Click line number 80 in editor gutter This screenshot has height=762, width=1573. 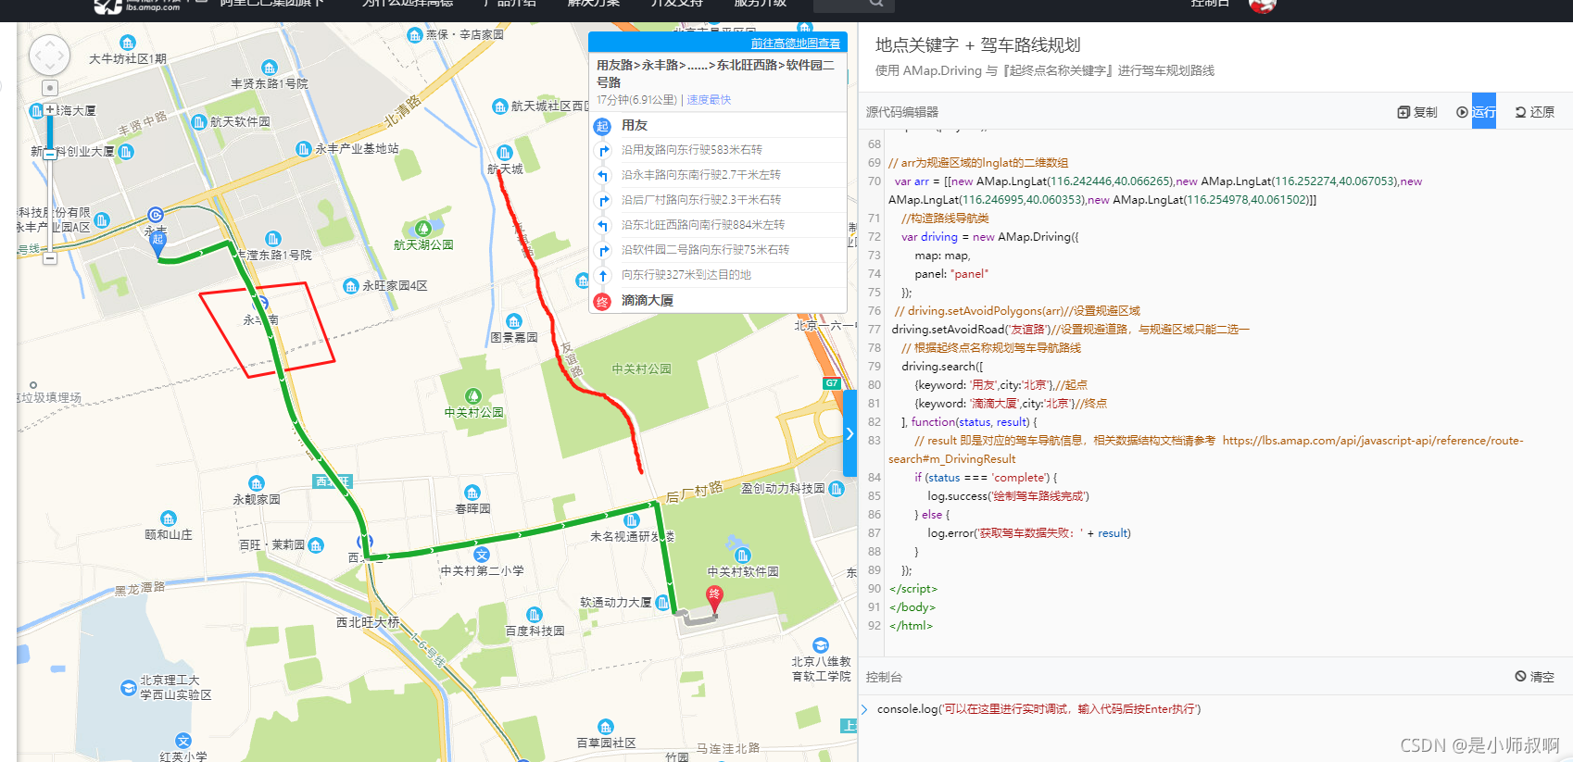875,385
